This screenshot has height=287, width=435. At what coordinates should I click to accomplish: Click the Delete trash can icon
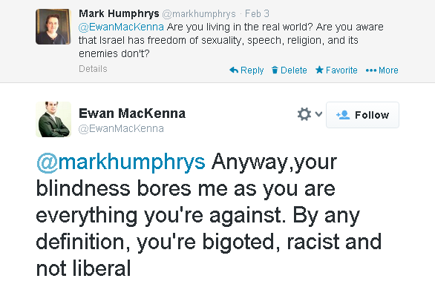tap(275, 70)
